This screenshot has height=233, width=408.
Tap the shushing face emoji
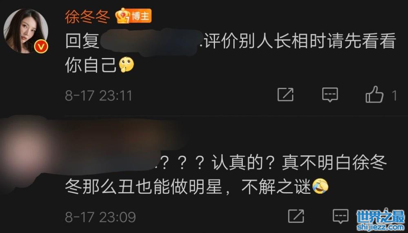coord(126,64)
